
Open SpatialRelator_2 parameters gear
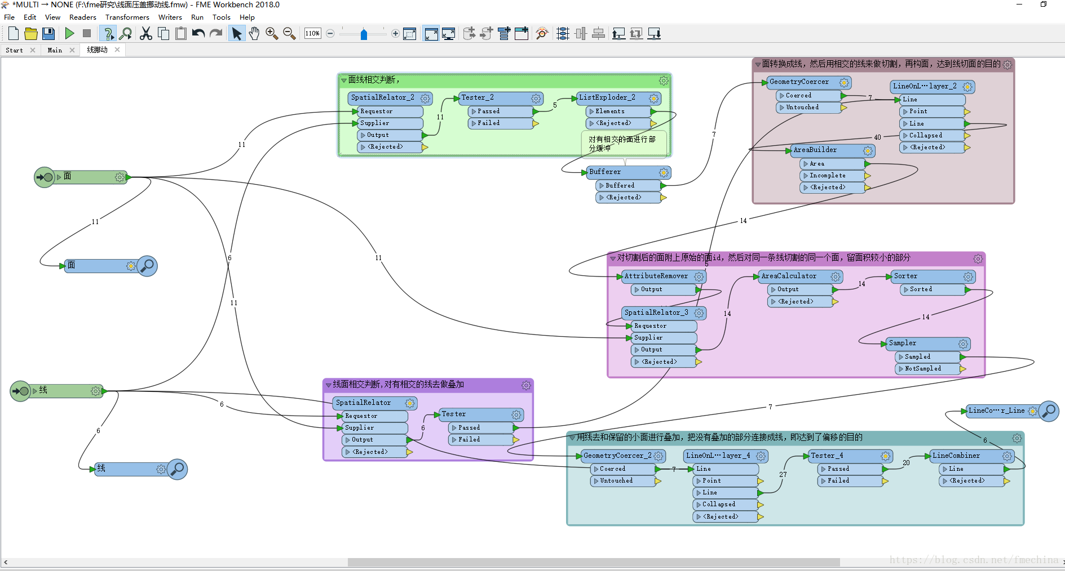tap(425, 99)
